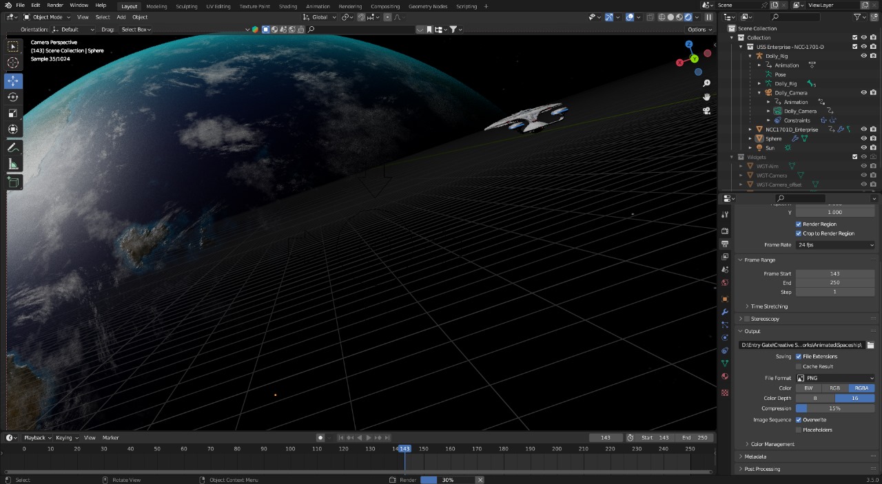Expand the Color Management section
The width and height of the screenshot is (882, 484).
(772, 444)
